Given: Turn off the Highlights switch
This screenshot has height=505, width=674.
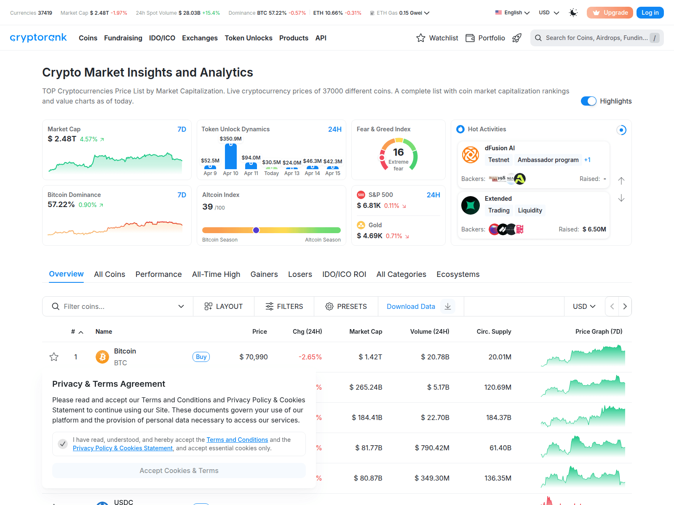Looking at the screenshot, I should [588, 101].
